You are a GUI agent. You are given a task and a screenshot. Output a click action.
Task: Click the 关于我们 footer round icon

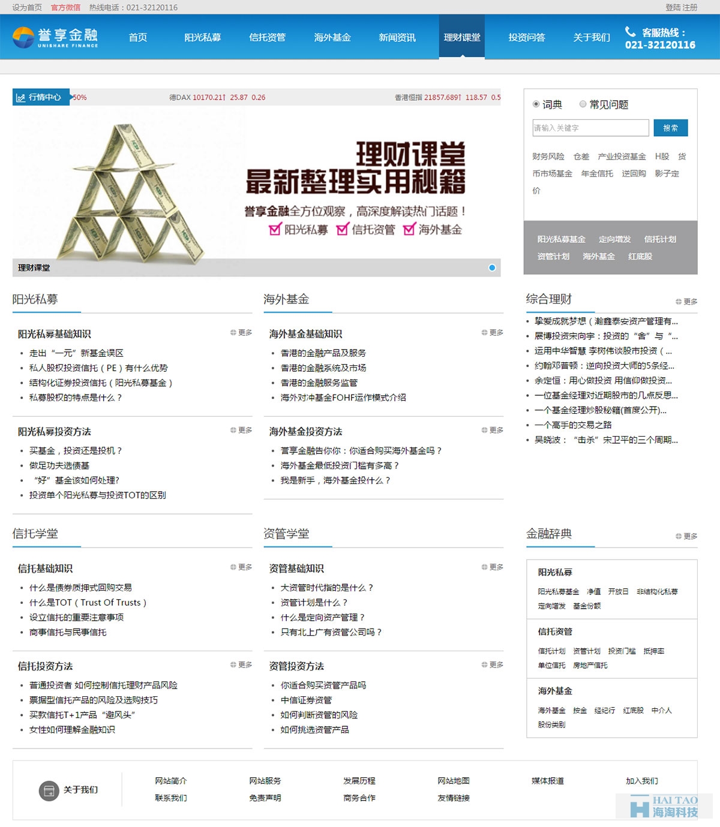(49, 790)
